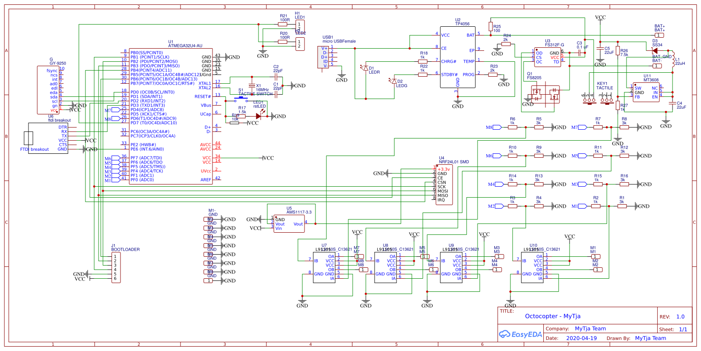Click the NRF24L01 SMD module U4
The image size is (701, 351).
tap(444, 184)
